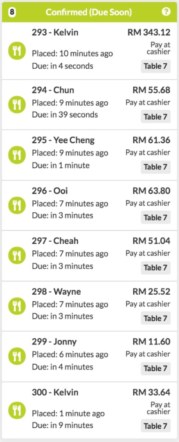Click the help question mark icon
This screenshot has width=179, height=442.
(166, 12)
